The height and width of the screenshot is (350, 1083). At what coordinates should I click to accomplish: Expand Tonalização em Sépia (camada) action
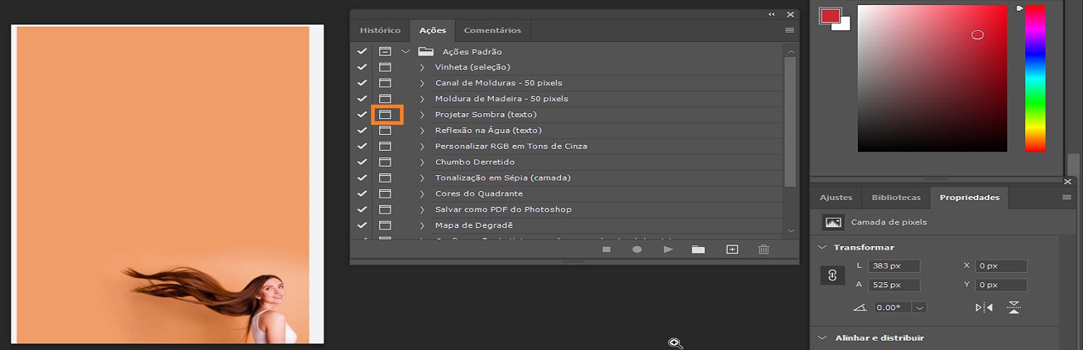(x=422, y=178)
